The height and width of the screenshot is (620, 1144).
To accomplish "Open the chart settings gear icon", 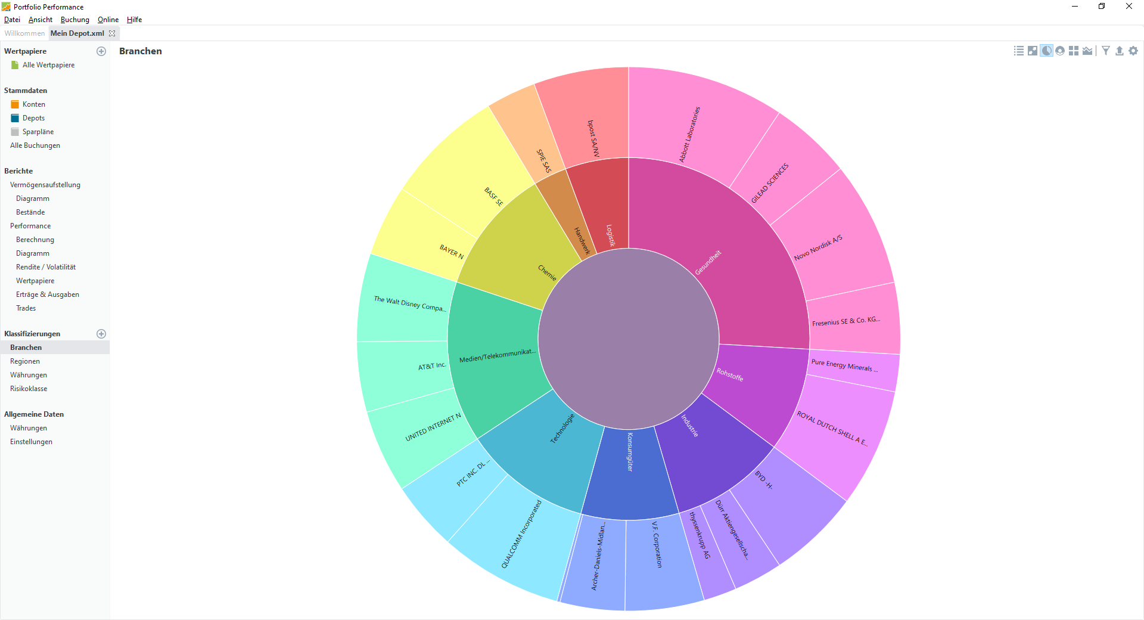I will [x=1133, y=51].
